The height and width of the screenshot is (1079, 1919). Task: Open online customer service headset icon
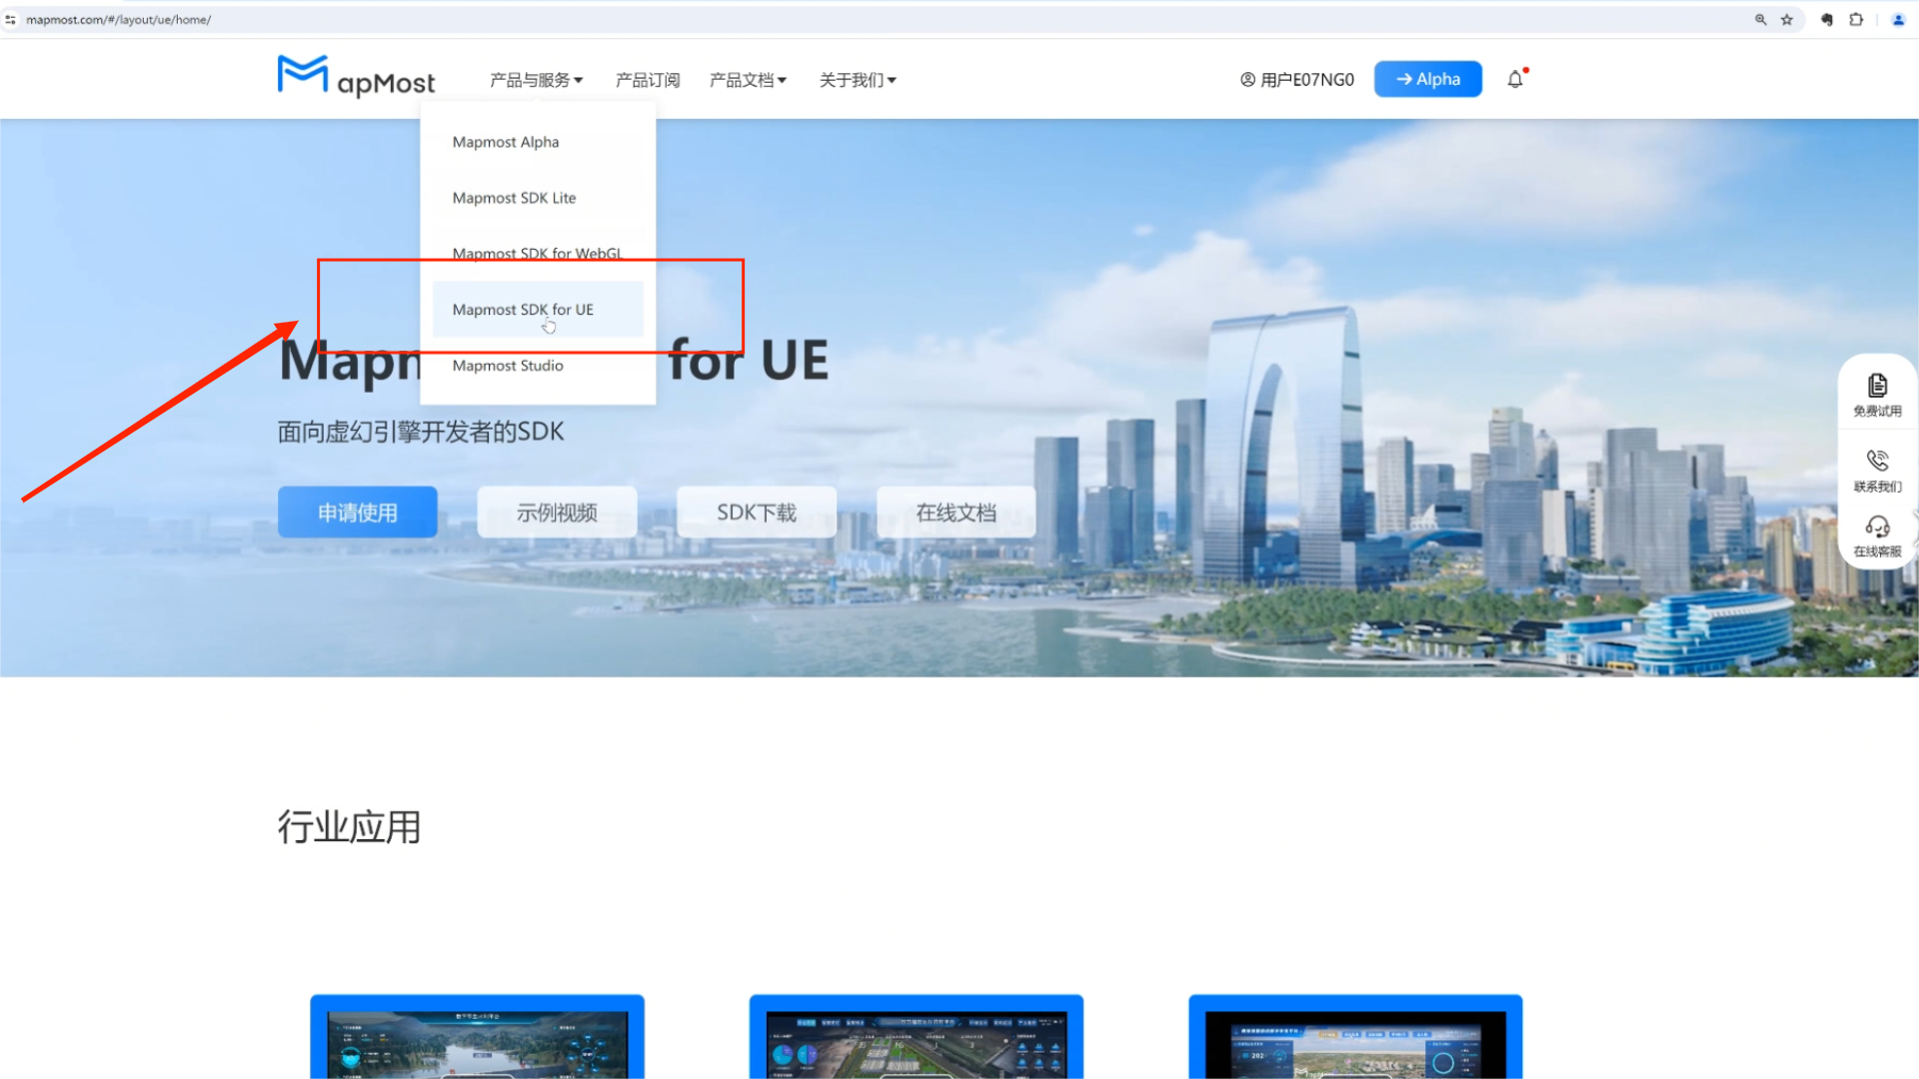click(1877, 527)
